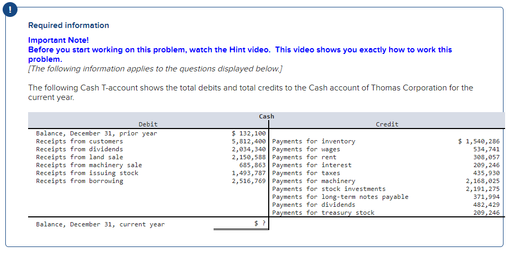Click the 2,168,025 amount
This screenshot has height=256, width=521.
(x=483, y=181)
